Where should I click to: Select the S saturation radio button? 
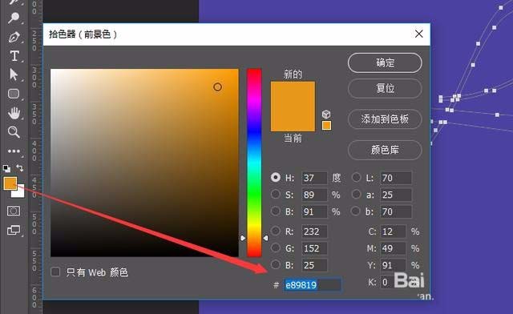(x=276, y=195)
